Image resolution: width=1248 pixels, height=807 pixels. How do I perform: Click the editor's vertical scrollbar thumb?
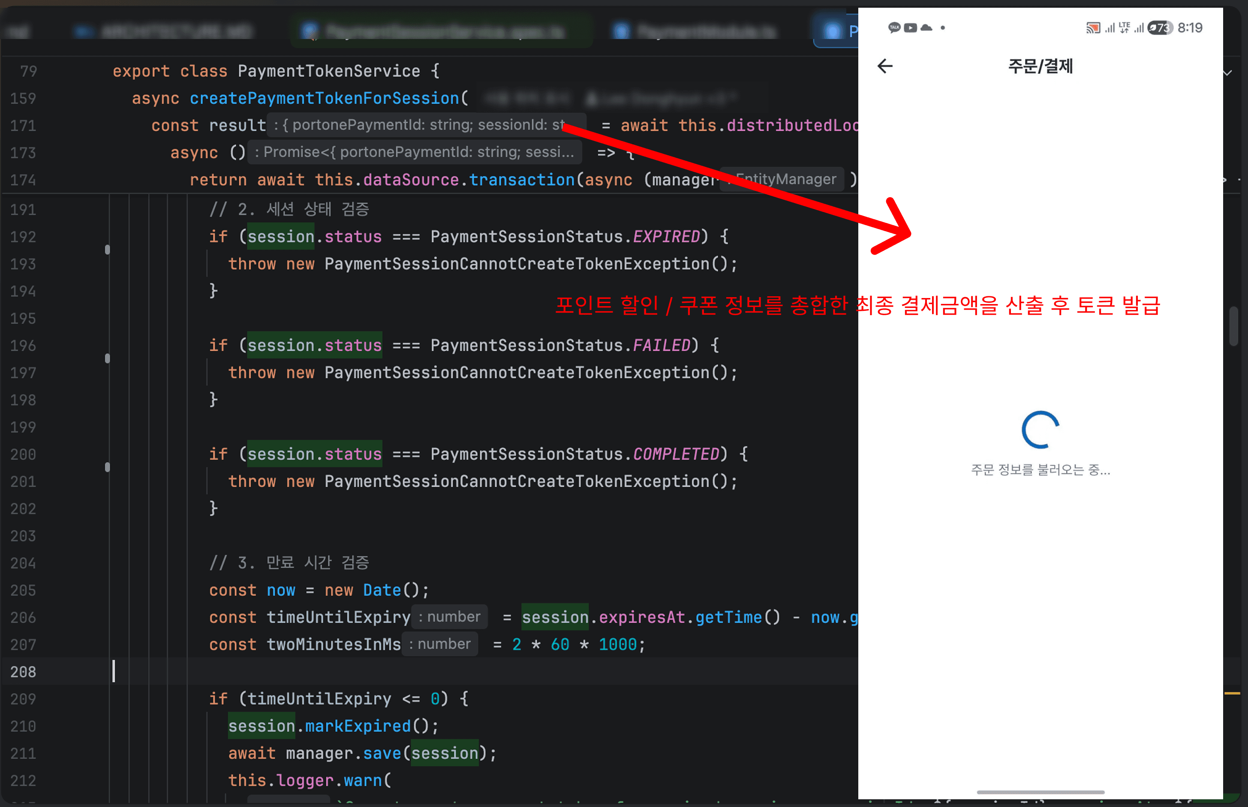click(x=1233, y=326)
